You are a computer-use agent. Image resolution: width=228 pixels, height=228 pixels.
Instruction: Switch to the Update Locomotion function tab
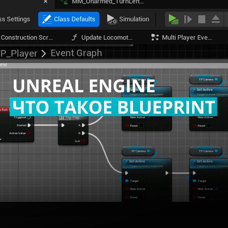click(x=102, y=37)
